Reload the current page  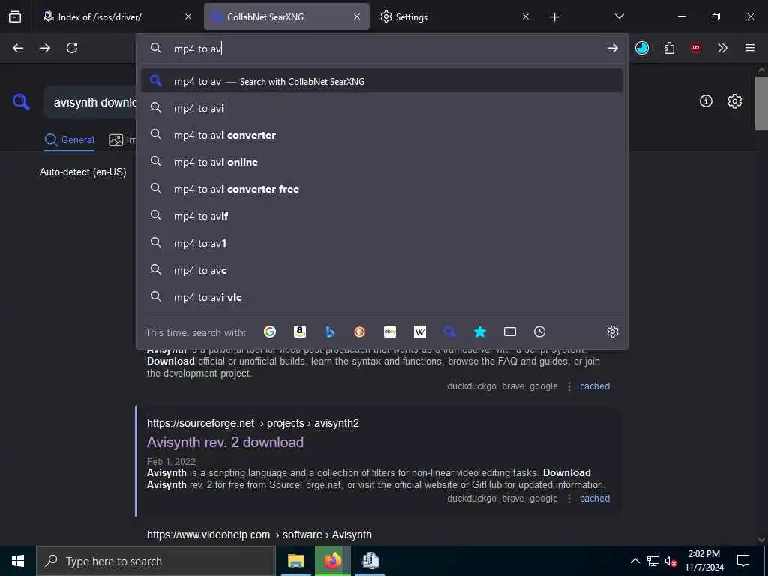coord(72,48)
